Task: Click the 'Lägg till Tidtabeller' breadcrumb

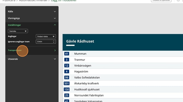Action: coord(64,1)
